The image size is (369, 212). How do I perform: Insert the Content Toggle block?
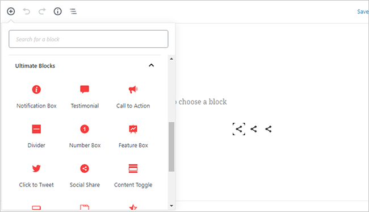pos(133,176)
